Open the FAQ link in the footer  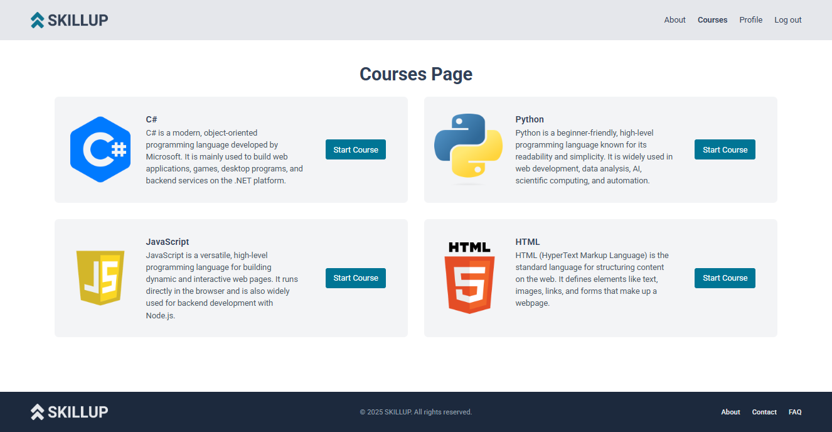pyautogui.click(x=795, y=412)
